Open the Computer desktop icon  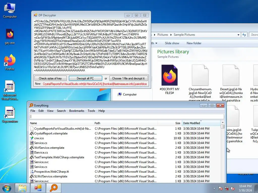click(10, 11)
